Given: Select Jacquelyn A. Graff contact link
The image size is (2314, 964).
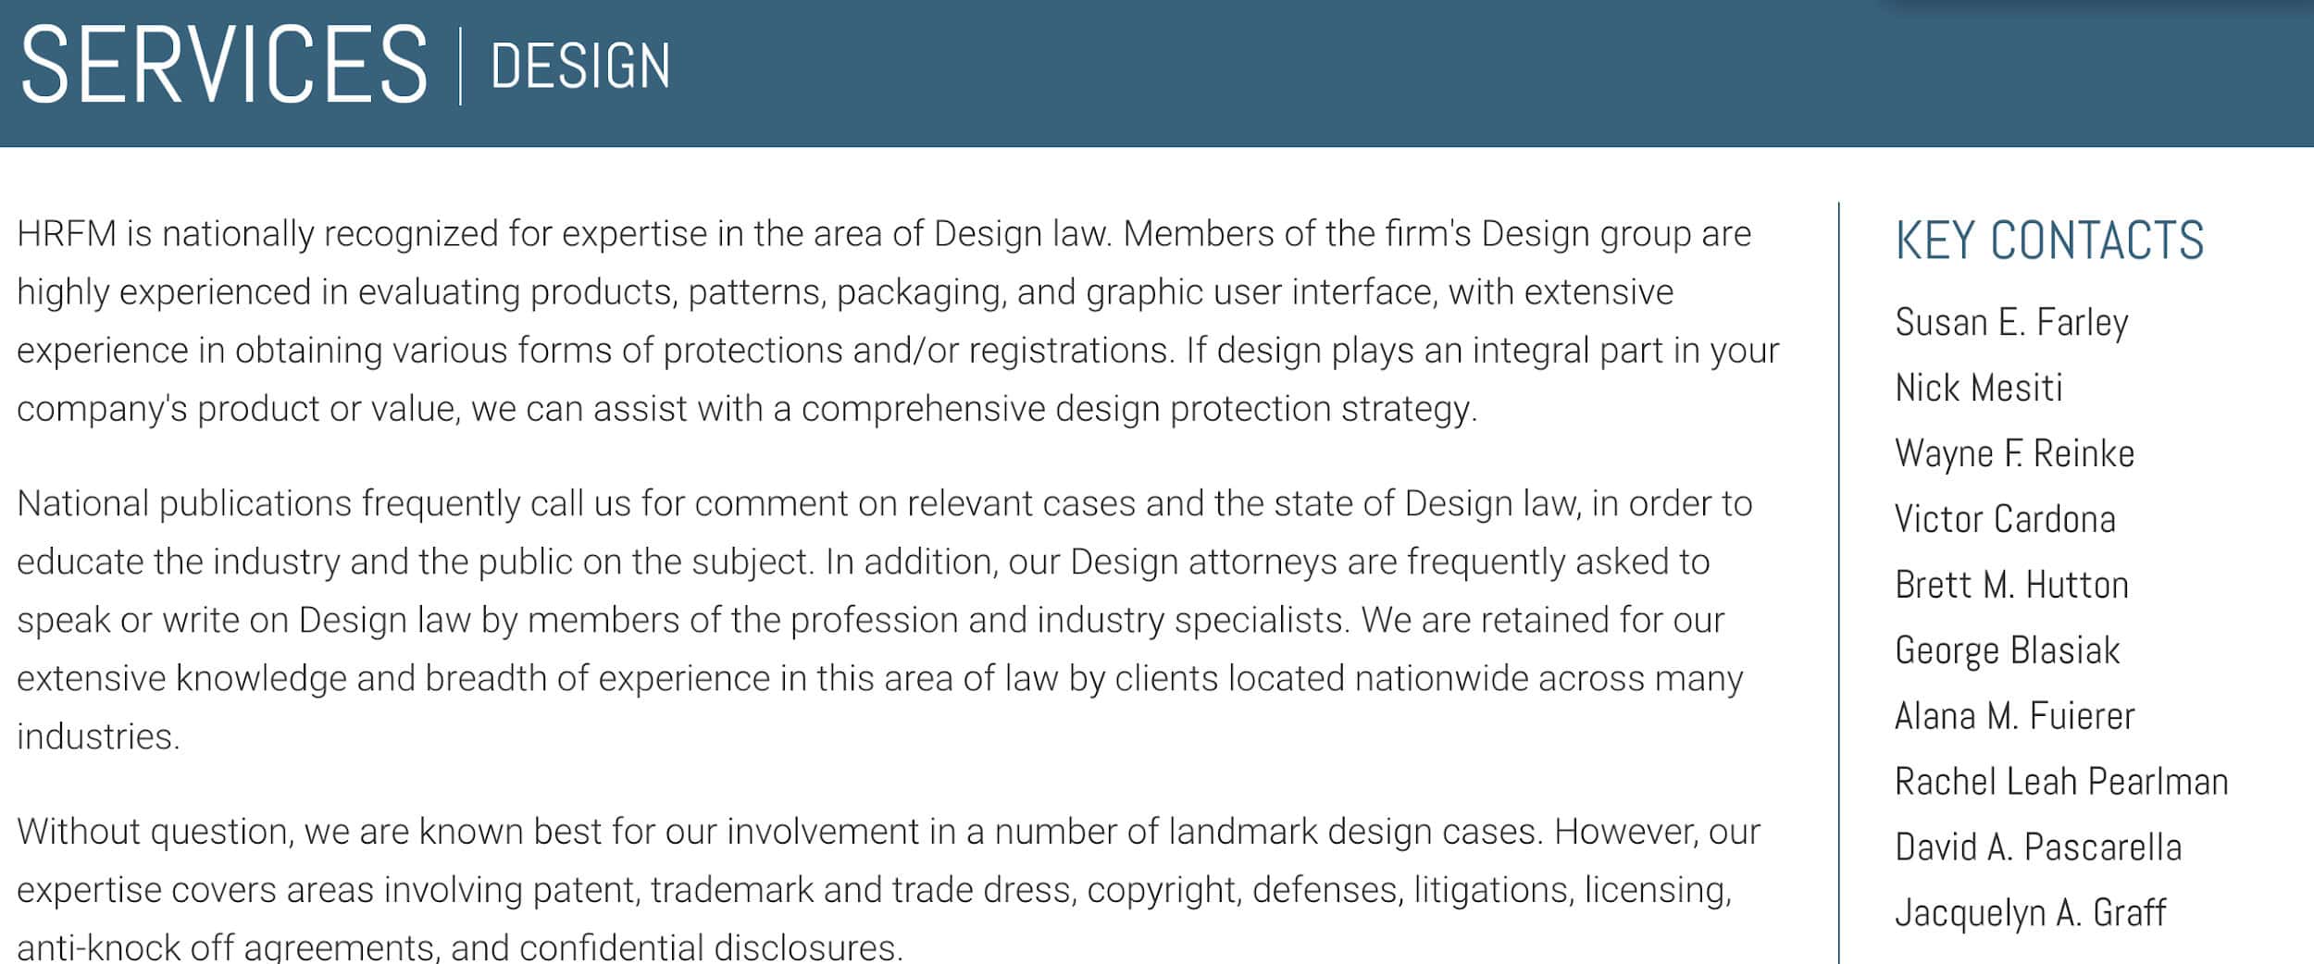Looking at the screenshot, I should point(2030,913).
